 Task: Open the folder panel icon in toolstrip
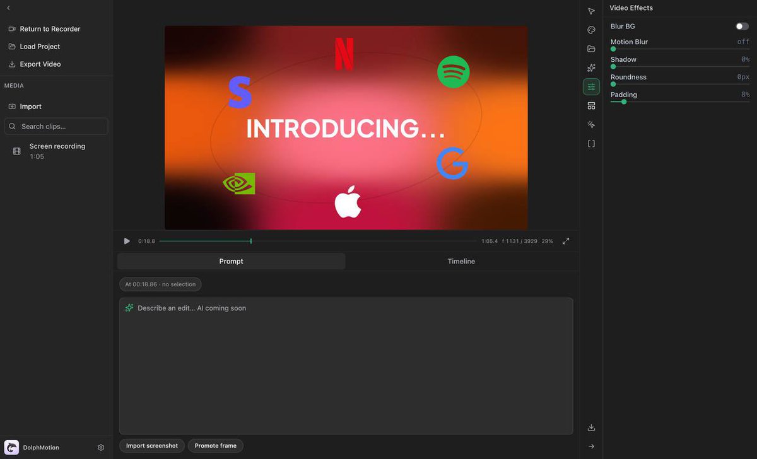click(591, 49)
